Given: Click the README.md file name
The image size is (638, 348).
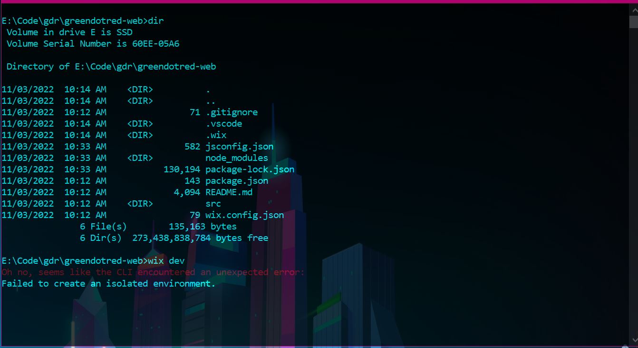Looking at the screenshot, I should point(229,192).
